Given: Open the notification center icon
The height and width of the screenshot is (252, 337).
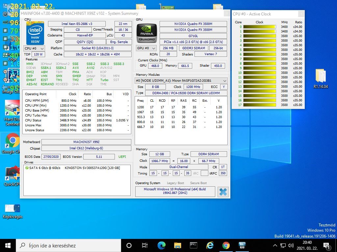Looking at the screenshot, I should tap(326, 245).
